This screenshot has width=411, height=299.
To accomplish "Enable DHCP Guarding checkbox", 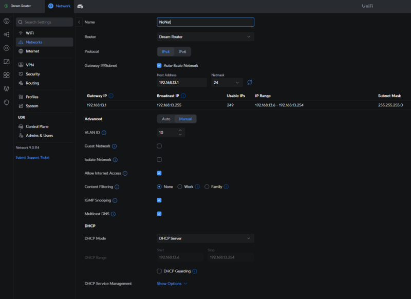I will (x=159, y=271).
